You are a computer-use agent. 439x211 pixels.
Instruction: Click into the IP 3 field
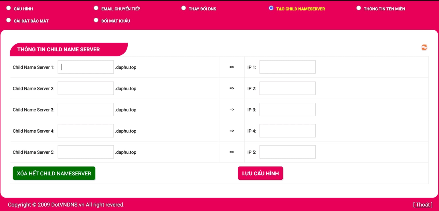tap(287, 109)
